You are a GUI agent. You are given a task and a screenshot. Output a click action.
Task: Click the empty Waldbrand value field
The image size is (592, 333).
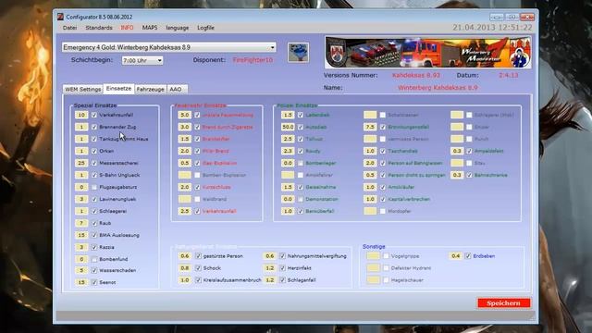tap(185, 199)
